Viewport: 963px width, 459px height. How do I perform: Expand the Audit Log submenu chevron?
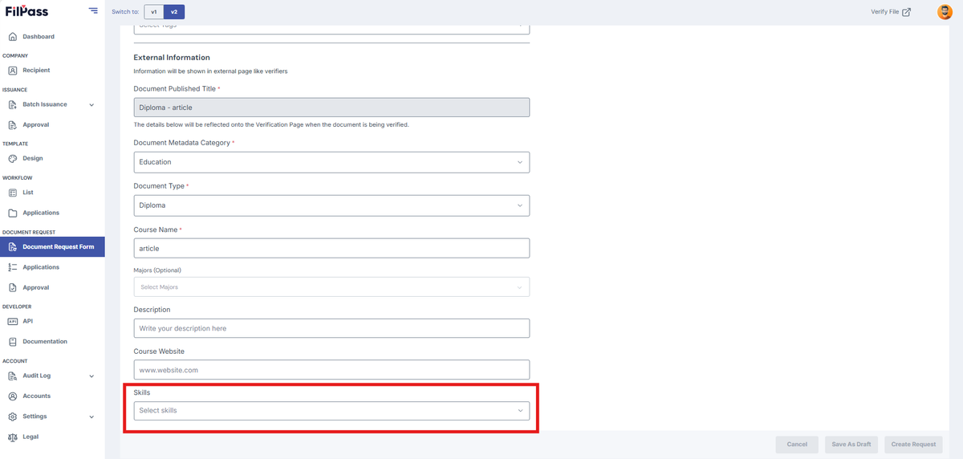click(91, 376)
